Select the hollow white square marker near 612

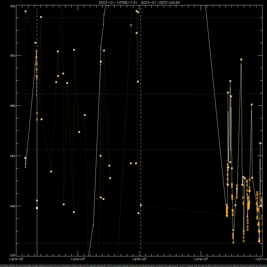point(131,25)
